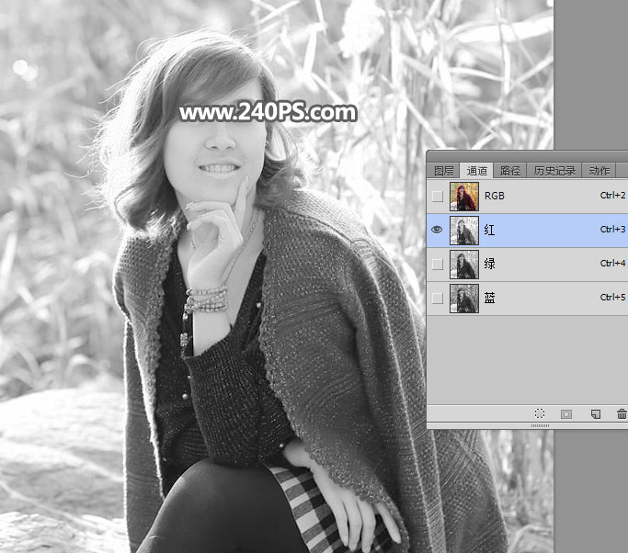The height and width of the screenshot is (553, 628).
Task: Open the 历史记录 tab
Action: (554, 171)
